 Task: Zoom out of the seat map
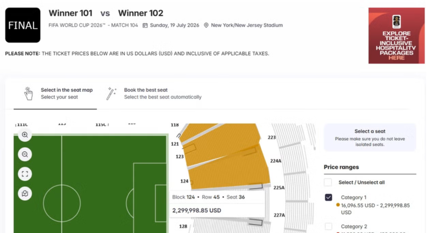click(25, 154)
